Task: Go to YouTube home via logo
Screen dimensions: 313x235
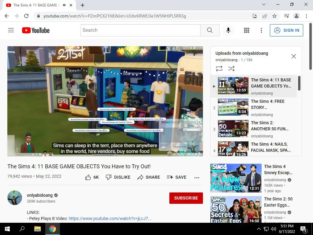Action: (x=36, y=30)
